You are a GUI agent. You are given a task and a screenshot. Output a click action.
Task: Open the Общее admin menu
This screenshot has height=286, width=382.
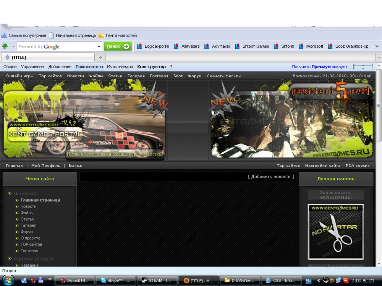coord(10,67)
